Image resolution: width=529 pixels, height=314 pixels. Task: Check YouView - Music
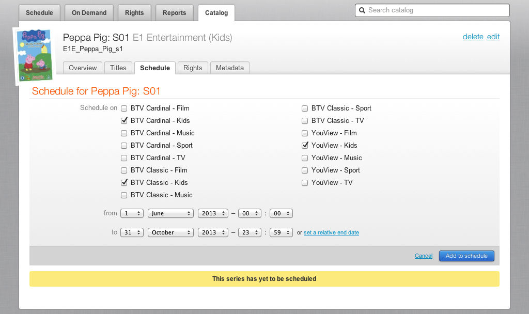[x=305, y=158]
